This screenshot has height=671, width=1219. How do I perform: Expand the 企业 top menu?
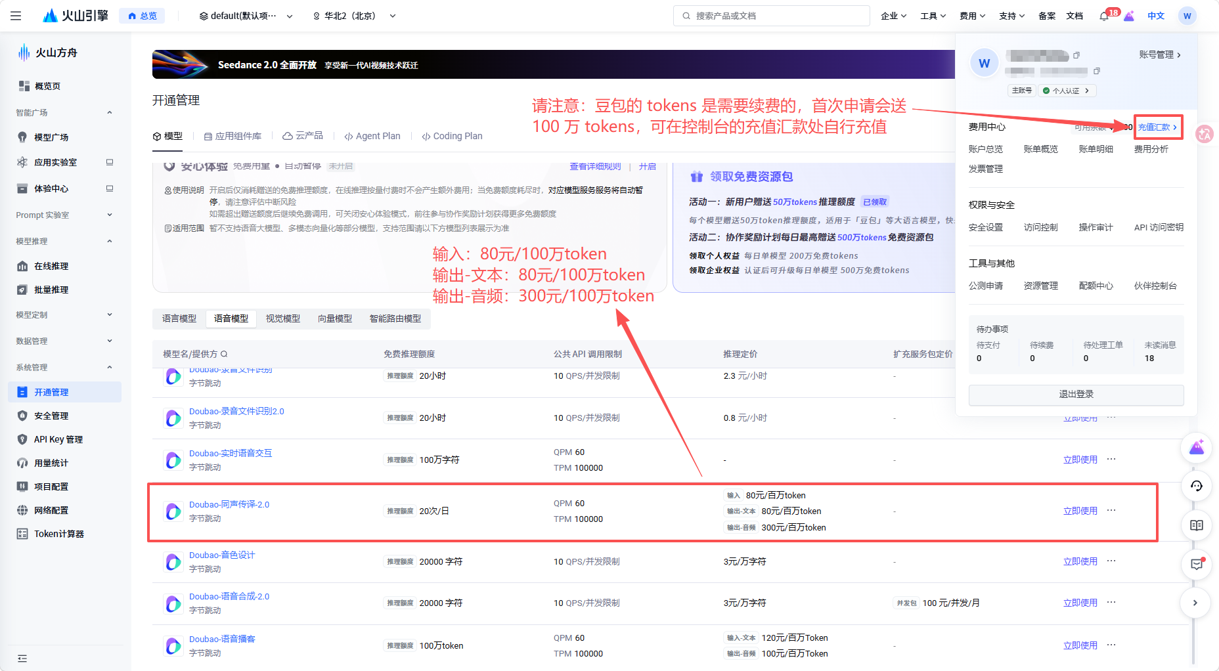click(893, 16)
